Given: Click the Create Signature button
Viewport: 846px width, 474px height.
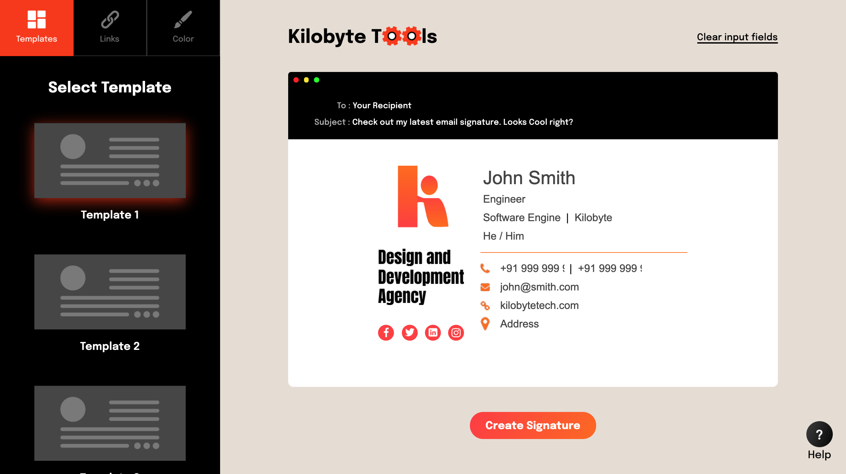Looking at the screenshot, I should (x=533, y=426).
